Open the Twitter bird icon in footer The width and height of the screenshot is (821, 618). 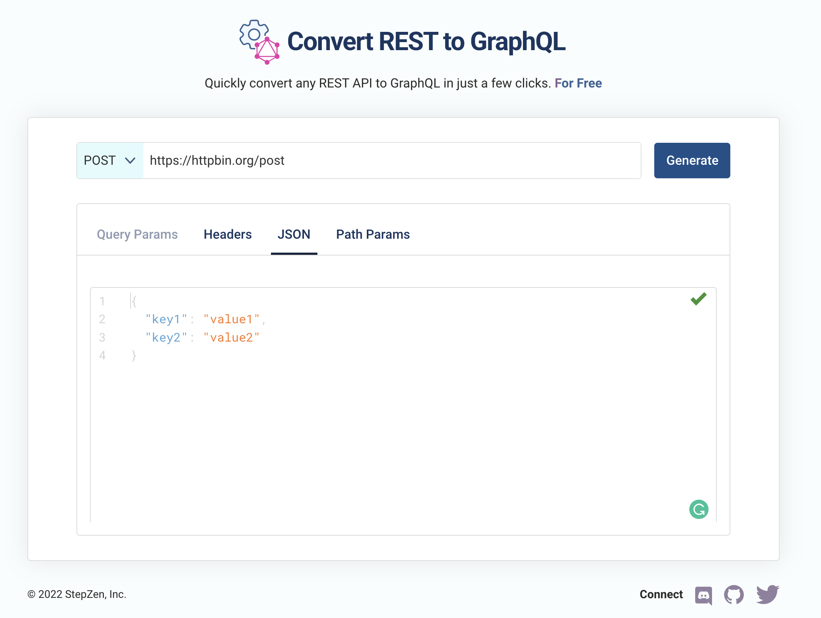767,594
